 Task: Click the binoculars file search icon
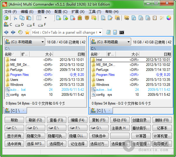tap(117, 18)
